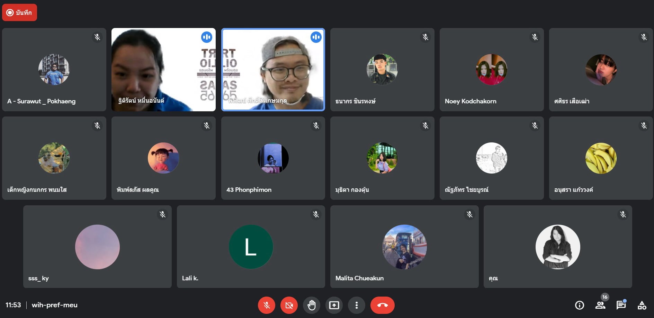Click the present screen icon
Screen dimensions: 654x318
[334, 305]
